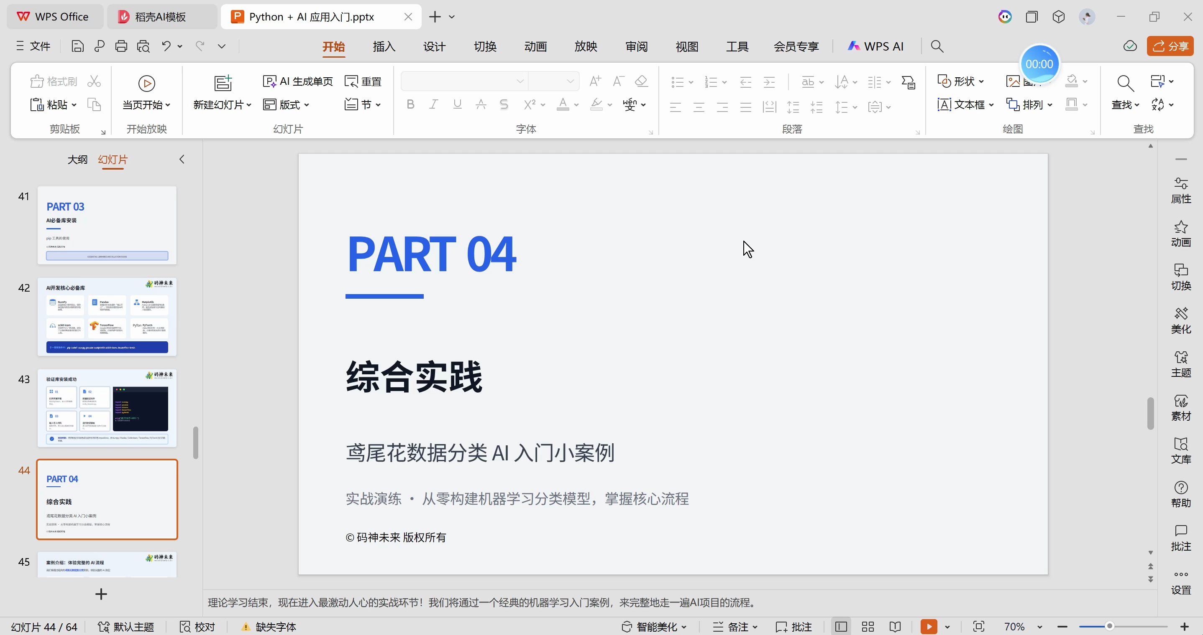The height and width of the screenshot is (635, 1203).
Task: Open font size combo box
Action: click(x=554, y=81)
